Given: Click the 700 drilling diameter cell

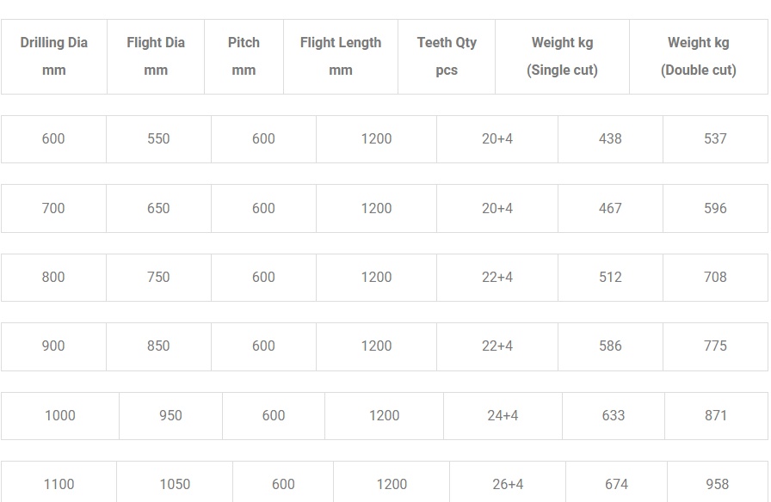Looking at the screenshot, I should coord(53,208).
